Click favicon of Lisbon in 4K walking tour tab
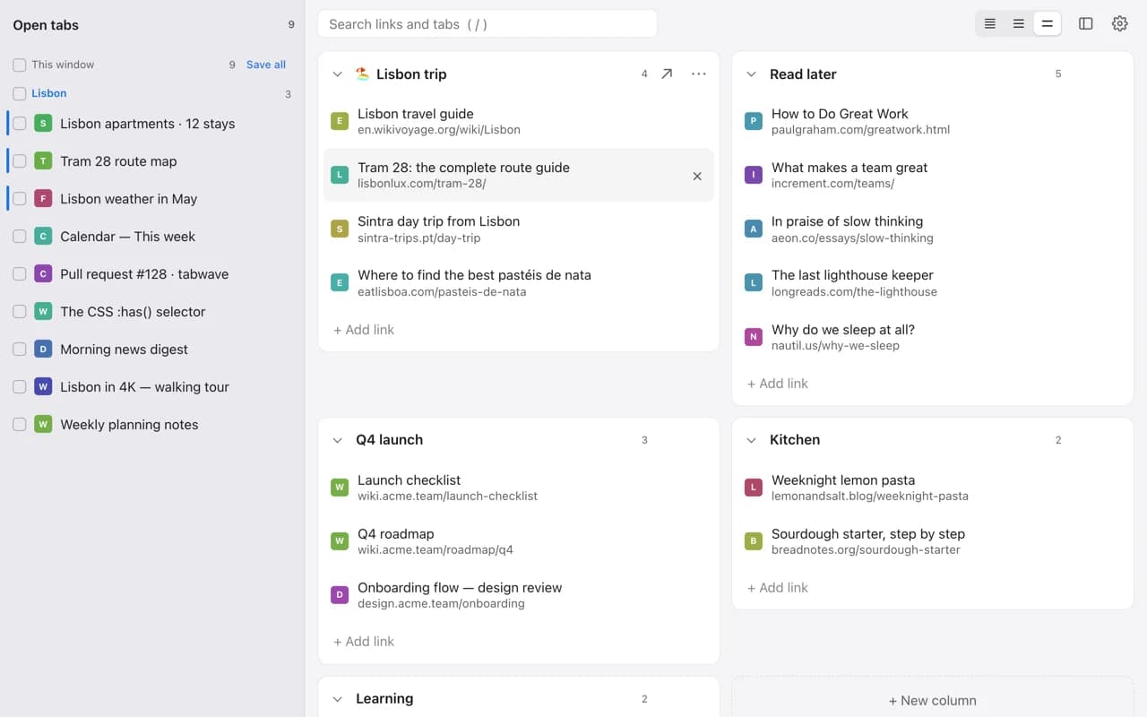The height and width of the screenshot is (717, 1147). (43, 387)
